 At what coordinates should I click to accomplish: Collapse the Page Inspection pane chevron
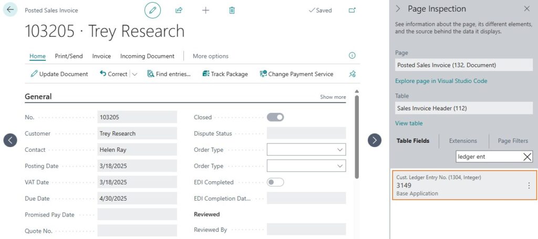click(398, 9)
